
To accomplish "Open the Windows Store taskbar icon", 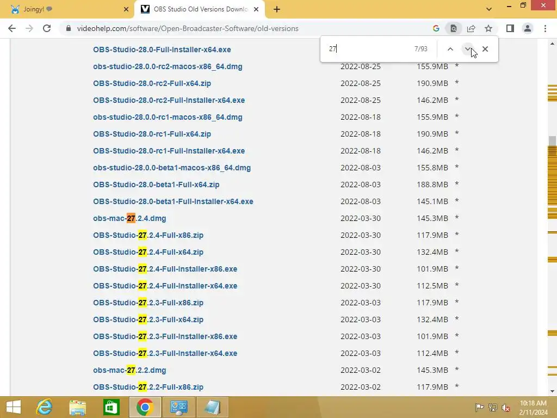I will [x=111, y=407].
